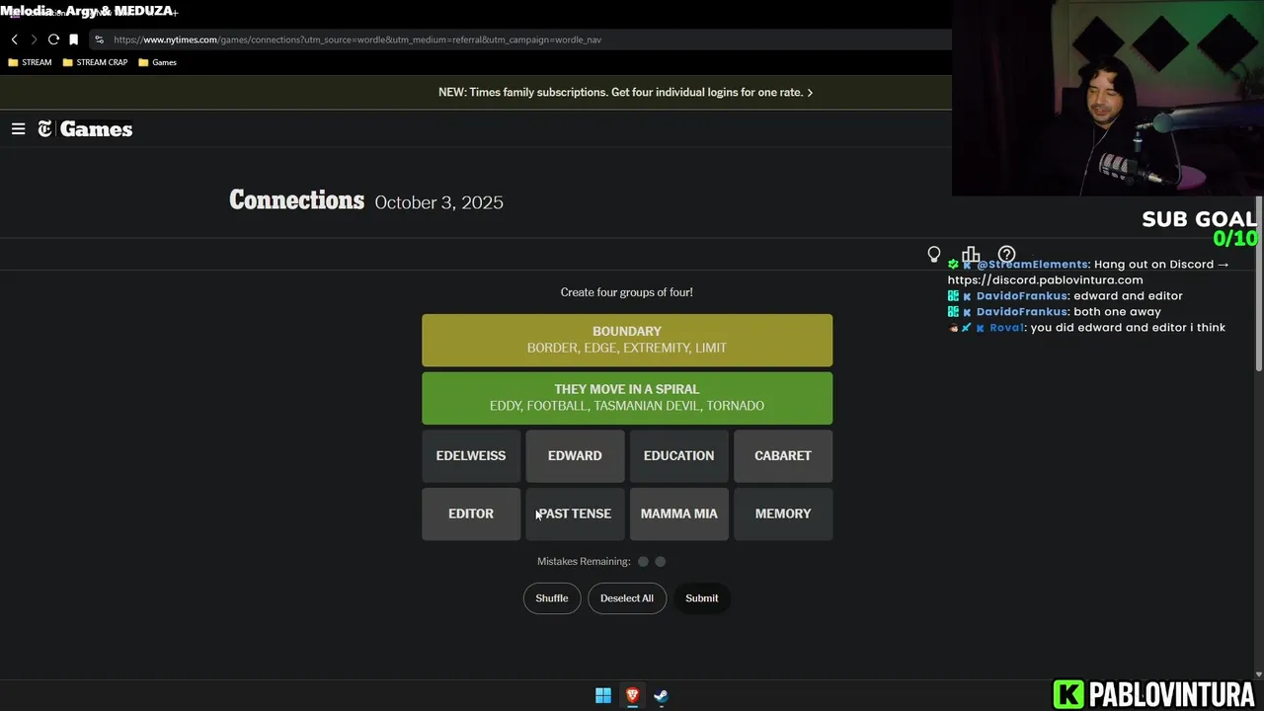The width and height of the screenshot is (1264, 711).
Task: Shuffle the remaining tiles
Action: point(552,597)
